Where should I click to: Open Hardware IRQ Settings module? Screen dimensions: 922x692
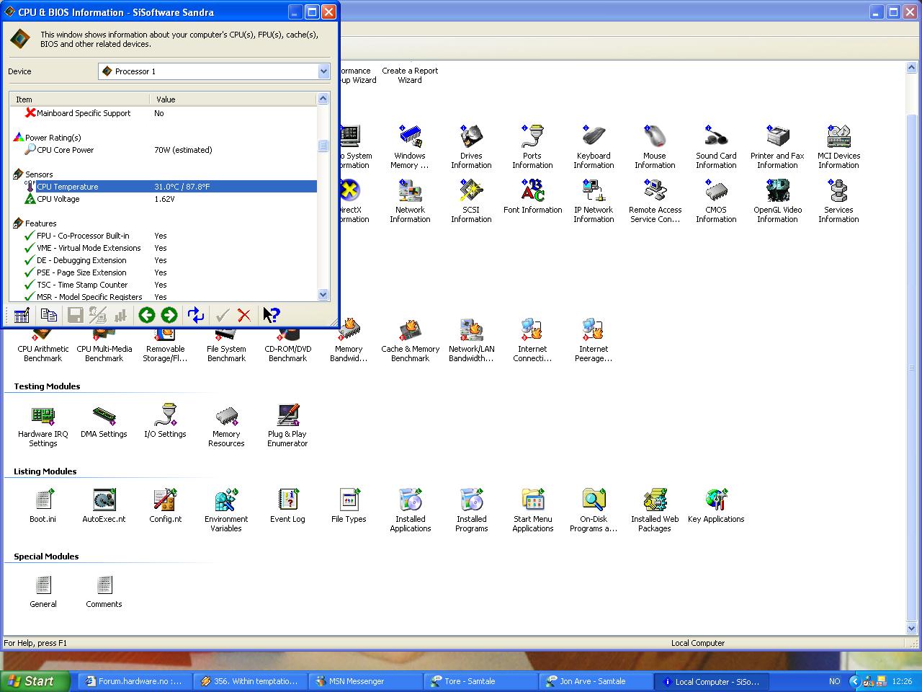[x=43, y=425]
